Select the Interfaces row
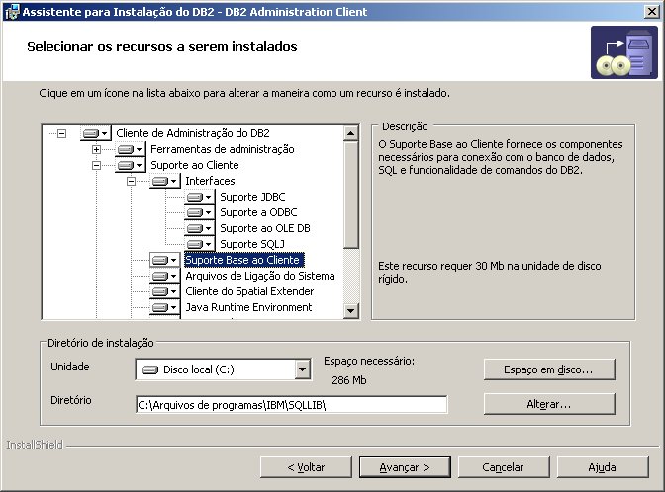The height and width of the screenshot is (492, 665). tap(210, 181)
